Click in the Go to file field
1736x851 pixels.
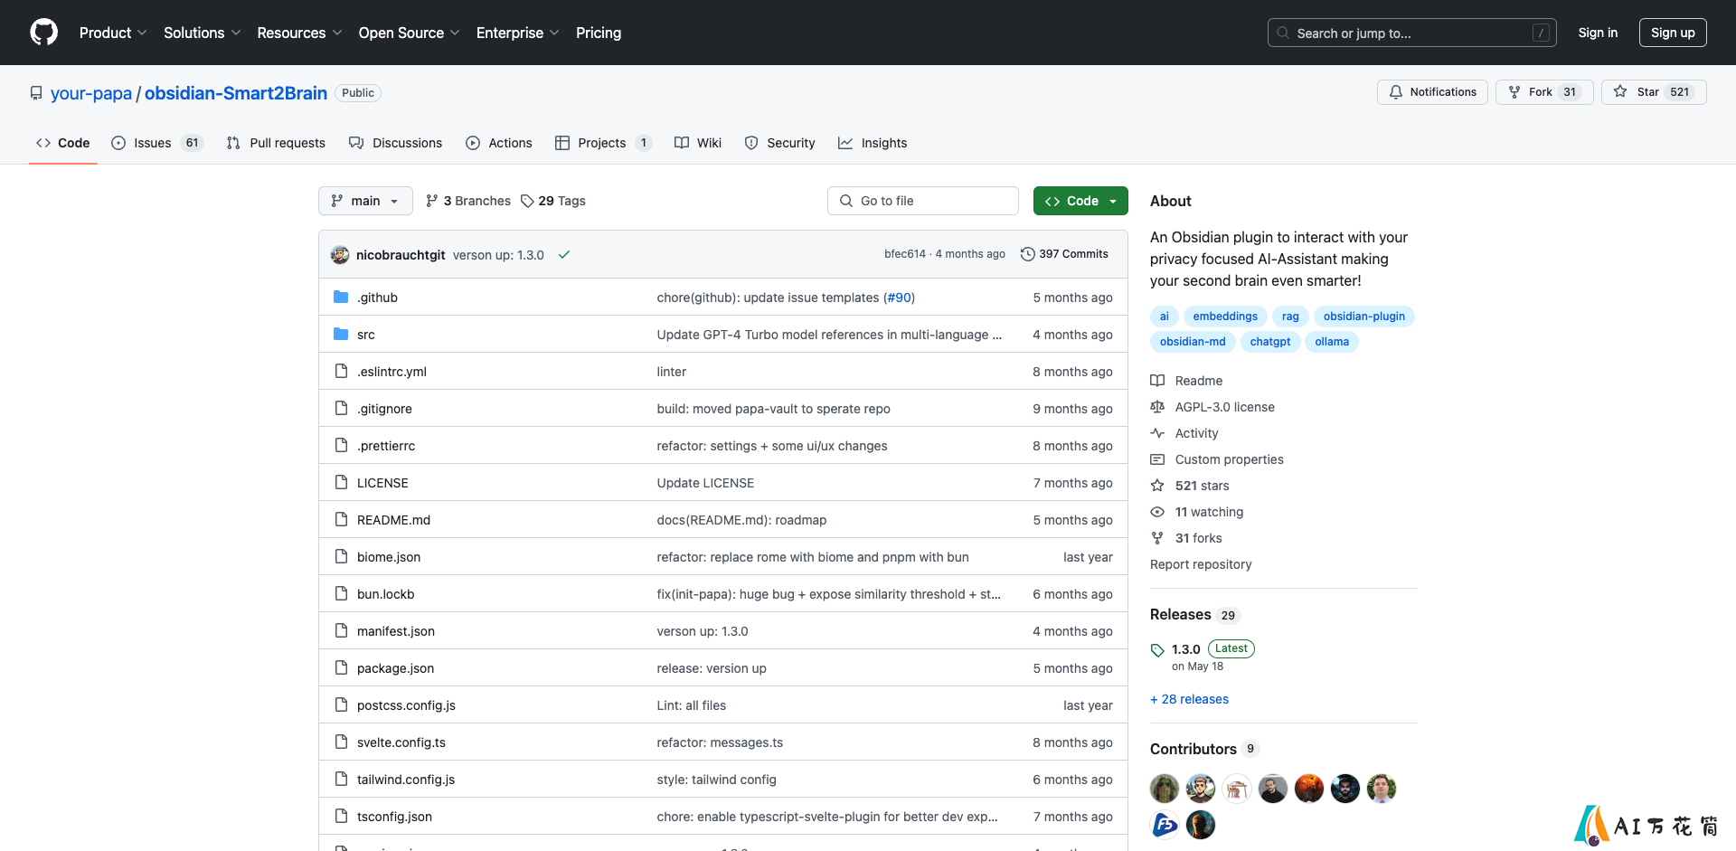click(x=923, y=201)
